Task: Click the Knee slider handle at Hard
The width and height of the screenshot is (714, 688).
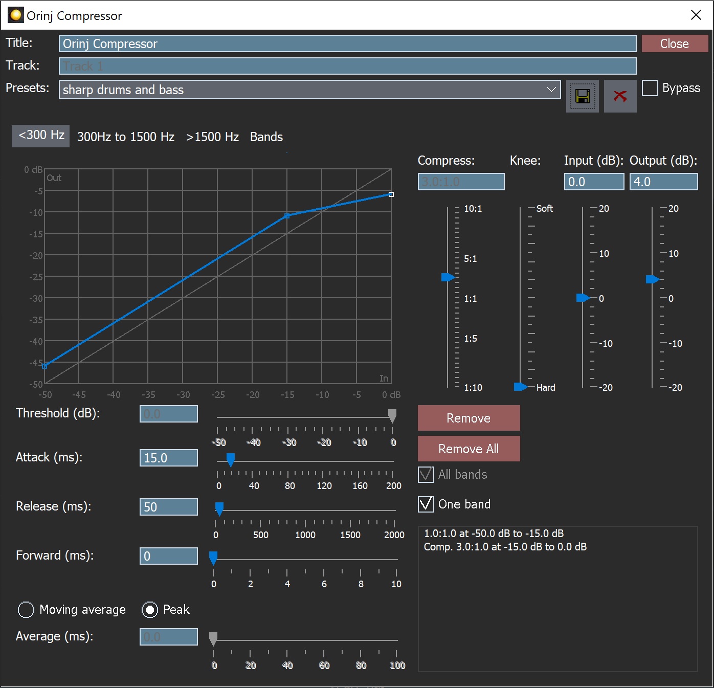Action: (x=520, y=387)
